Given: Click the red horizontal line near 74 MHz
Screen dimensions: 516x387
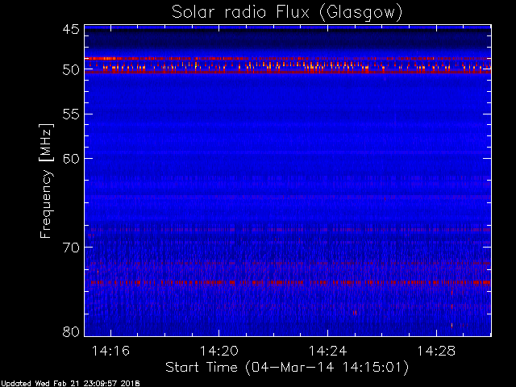Looking at the screenshot, I should click(x=290, y=282).
